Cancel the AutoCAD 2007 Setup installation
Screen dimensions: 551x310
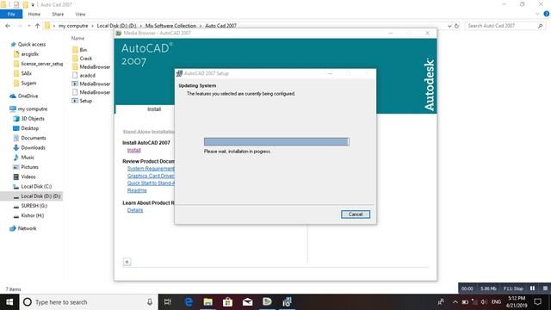[x=356, y=214]
